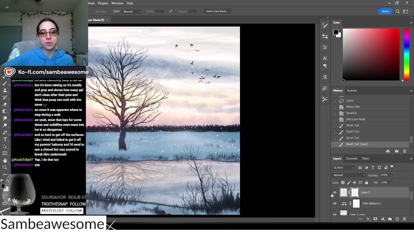Toggle lock position move icon

click(354, 183)
